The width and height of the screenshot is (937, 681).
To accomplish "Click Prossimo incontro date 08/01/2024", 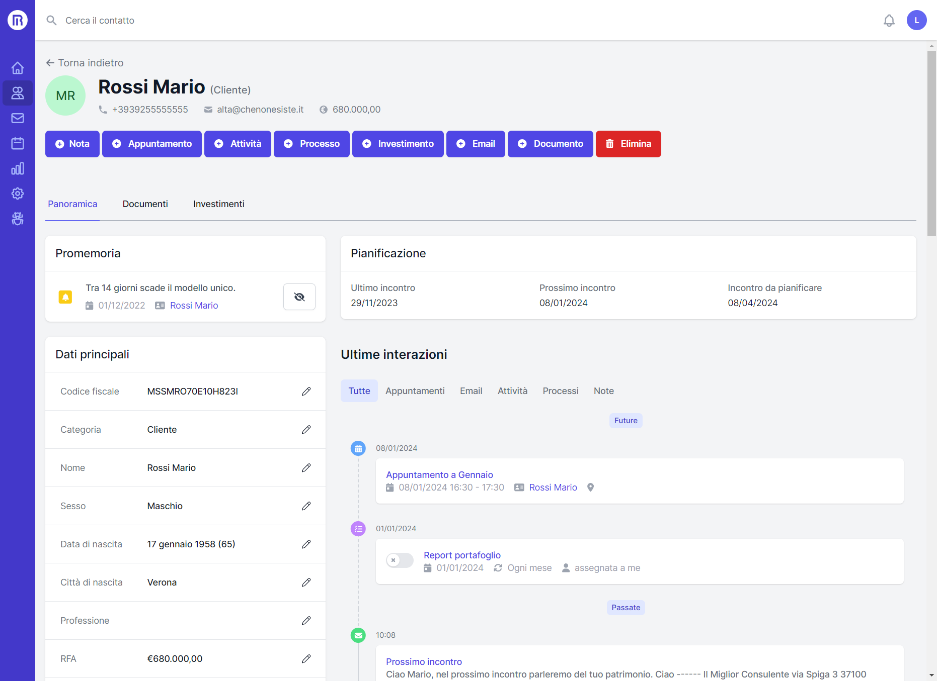I will 564,303.
